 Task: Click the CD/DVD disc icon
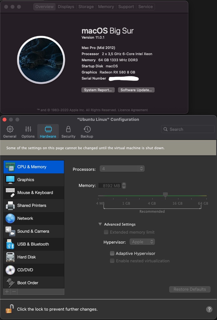click(10, 270)
